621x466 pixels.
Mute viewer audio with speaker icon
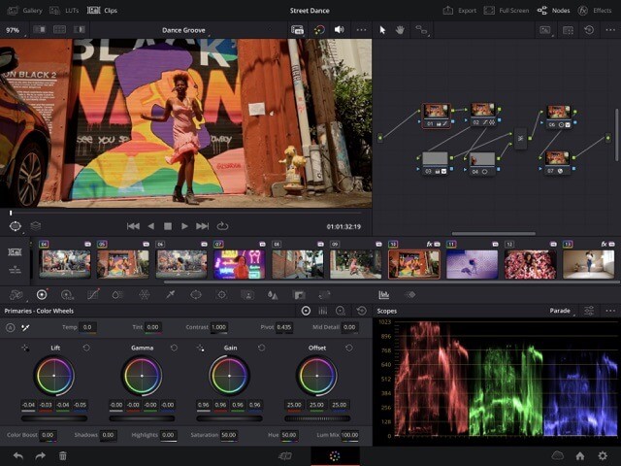coord(339,30)
